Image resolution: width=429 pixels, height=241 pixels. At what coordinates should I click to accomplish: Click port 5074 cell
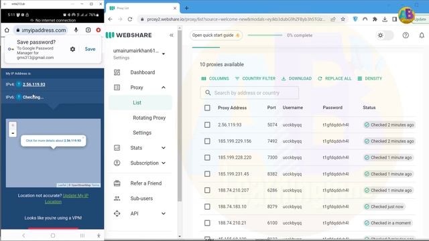[x=272, y=125]
